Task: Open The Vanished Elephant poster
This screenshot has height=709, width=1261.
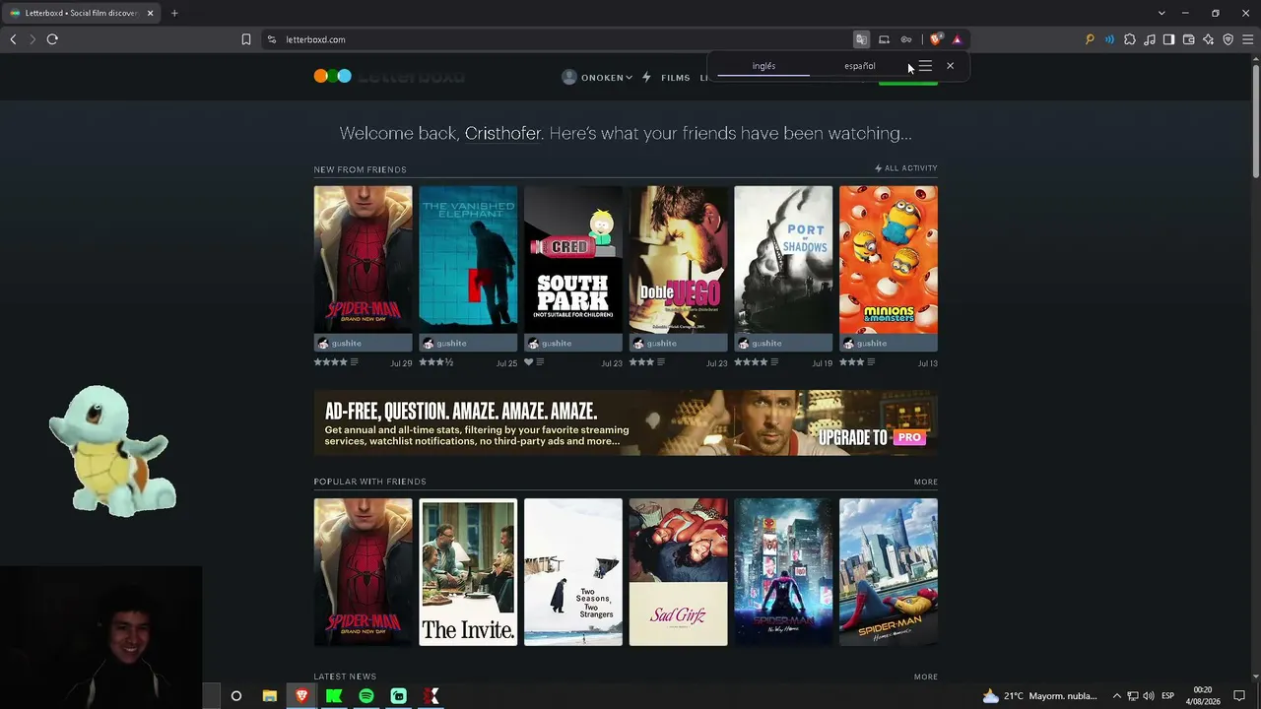Action: click(468, 260)
